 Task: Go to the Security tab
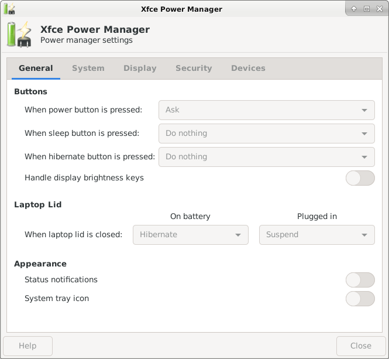click(x=194, y=69)
